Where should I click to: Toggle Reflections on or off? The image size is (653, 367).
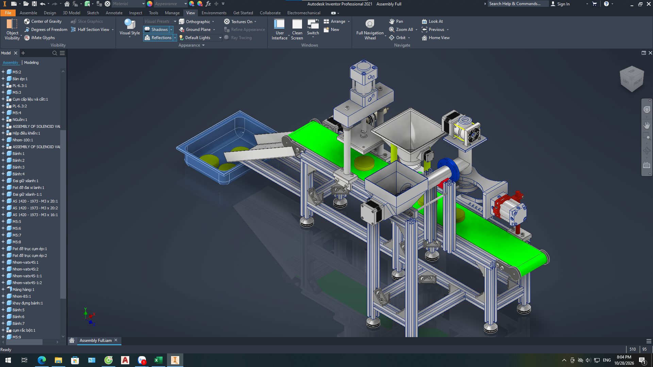158,38
